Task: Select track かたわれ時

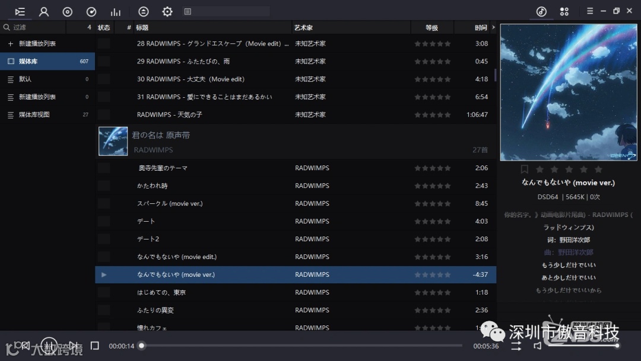Action: pos(296,186)
